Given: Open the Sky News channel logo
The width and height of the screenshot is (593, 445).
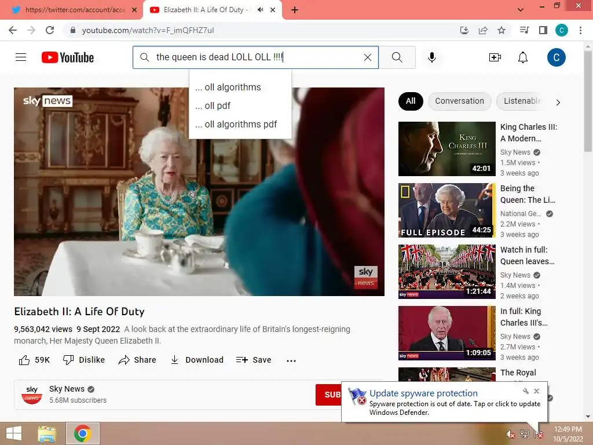Looking at the screenshot, I should [x=32, y=395].
